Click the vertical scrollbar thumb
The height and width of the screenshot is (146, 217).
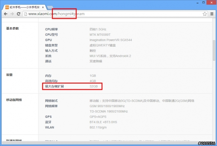pyautogui.click(x=214, y=50)
